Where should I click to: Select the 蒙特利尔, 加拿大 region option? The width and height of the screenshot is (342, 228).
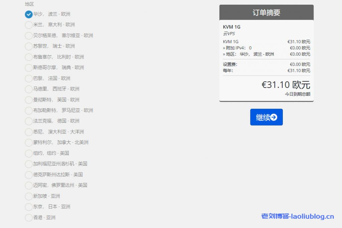point(28,143)
